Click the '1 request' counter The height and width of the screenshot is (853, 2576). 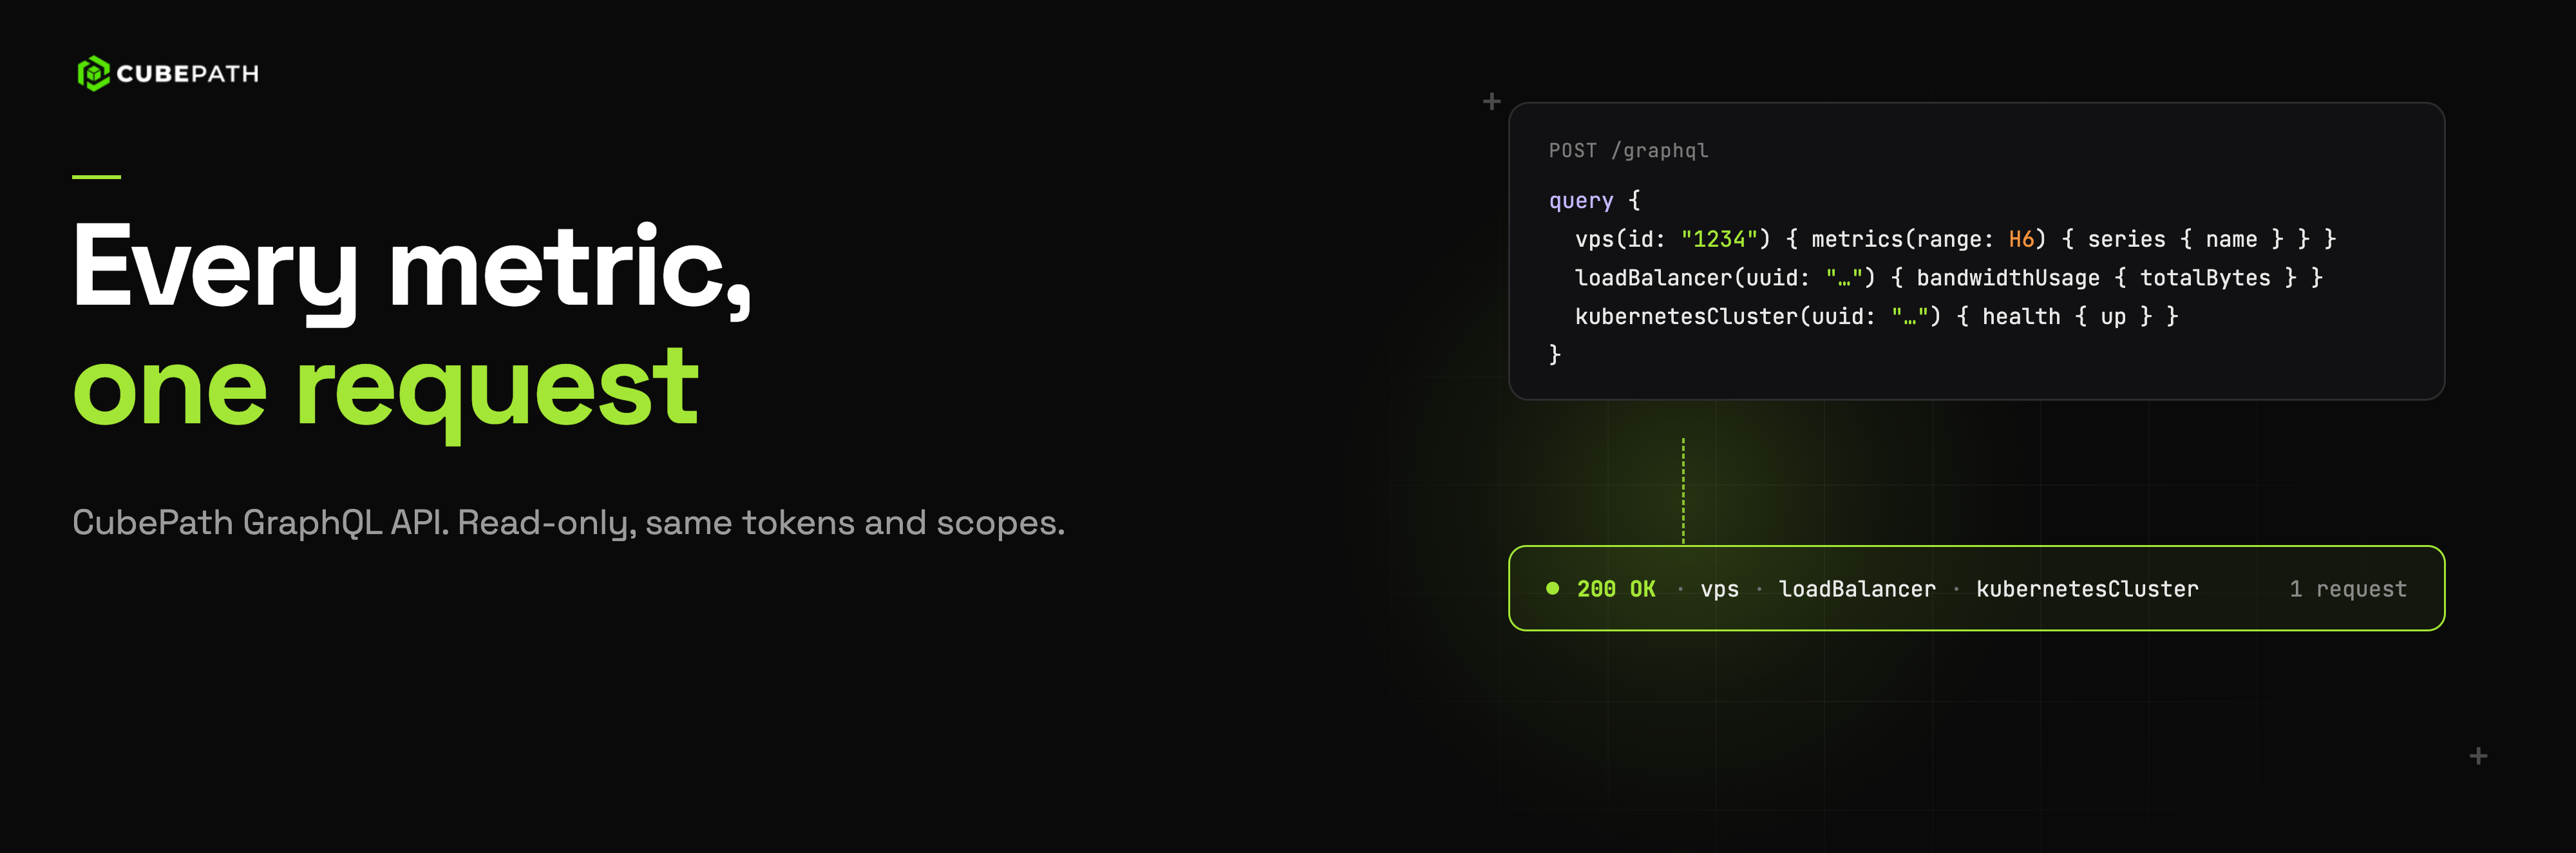pos(2348,589)
